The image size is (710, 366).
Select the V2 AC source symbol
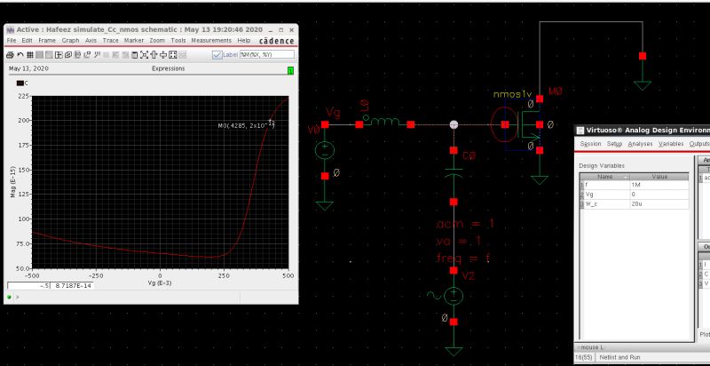click(454, 296)
